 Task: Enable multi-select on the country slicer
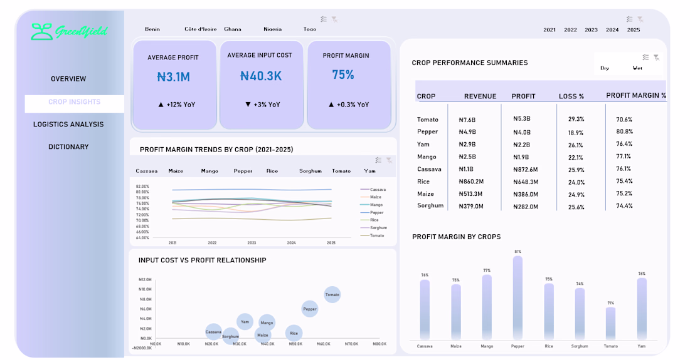(x=324, y=19)
